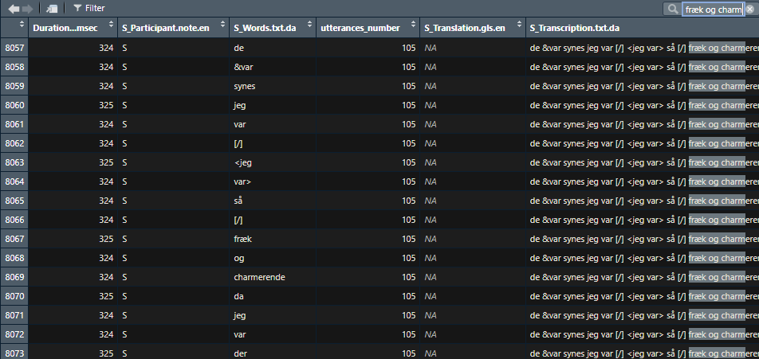Click the forward navigation arrow

(28, 8)
